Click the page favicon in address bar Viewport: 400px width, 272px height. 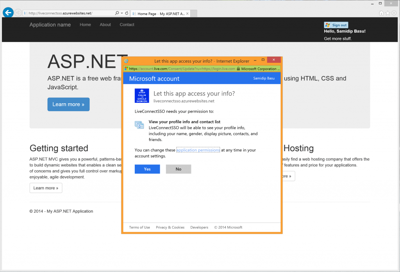26,13
